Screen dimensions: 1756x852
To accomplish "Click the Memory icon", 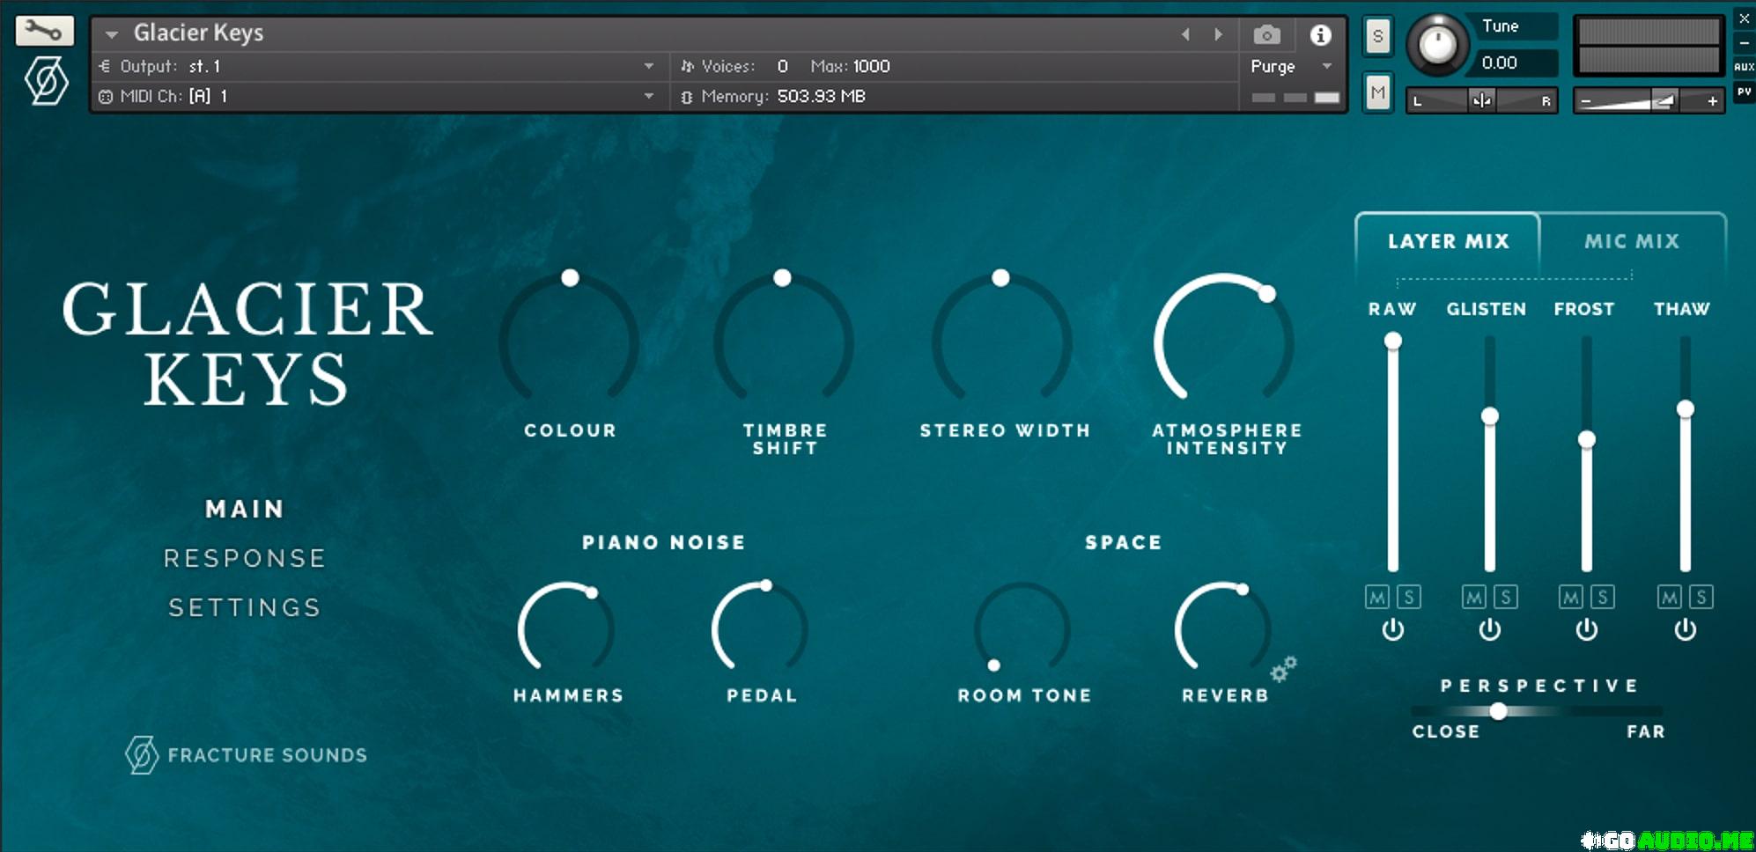I will pyautogui.click(x=688, y=97).
